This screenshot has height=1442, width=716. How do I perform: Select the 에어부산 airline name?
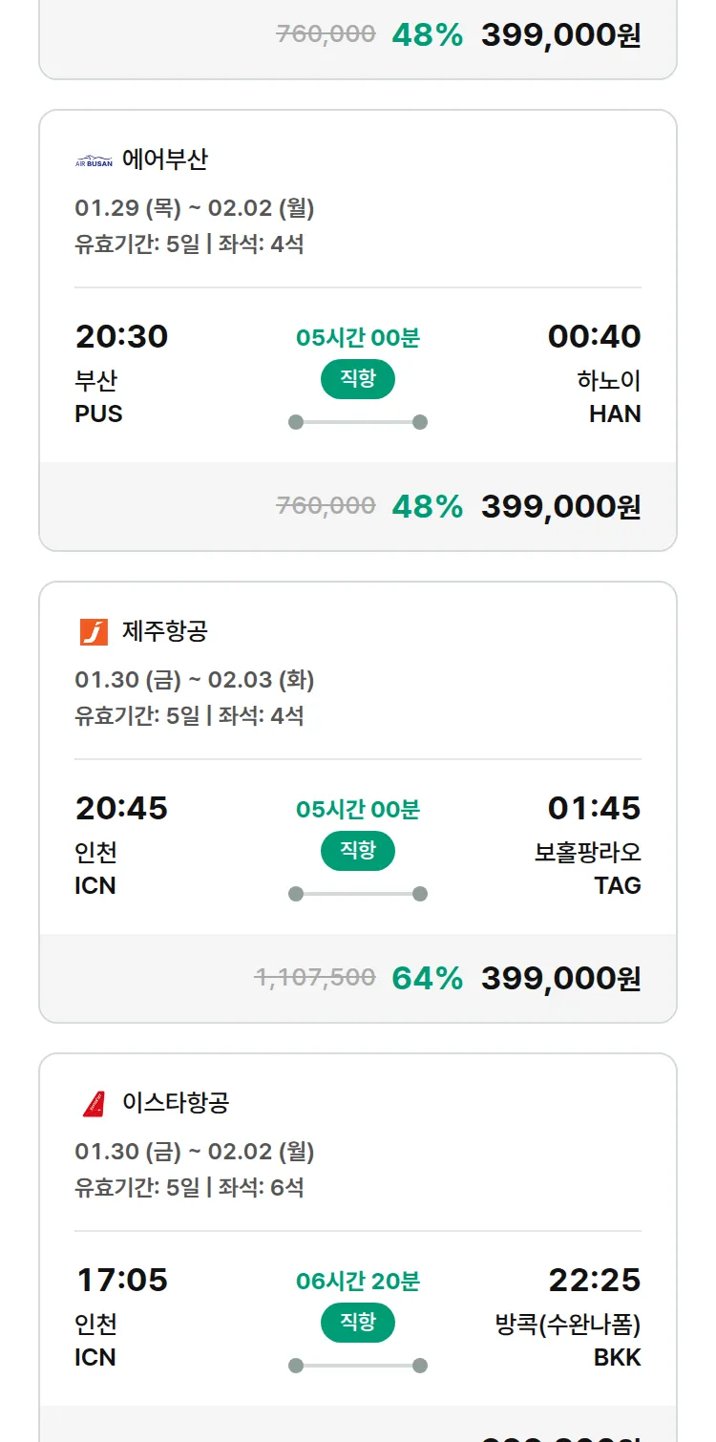pos(164,159)
